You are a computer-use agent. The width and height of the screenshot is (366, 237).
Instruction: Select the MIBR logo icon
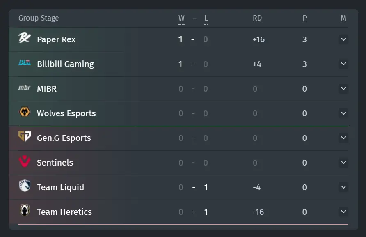pos(25,87)
